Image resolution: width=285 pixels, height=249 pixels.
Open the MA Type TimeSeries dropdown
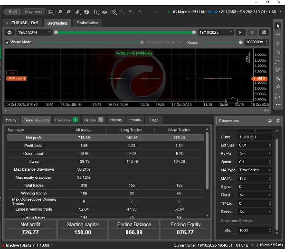[255, 170]
